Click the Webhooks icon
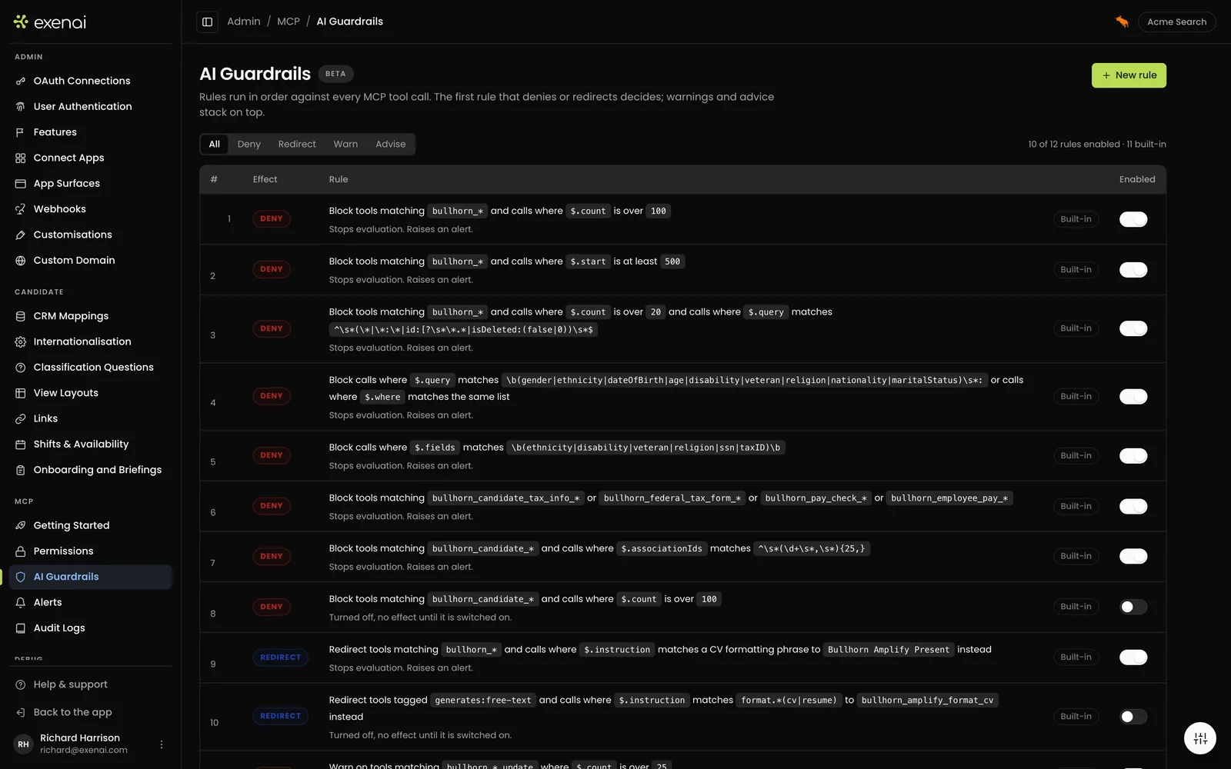1231x769 pixels. (21, 209)
